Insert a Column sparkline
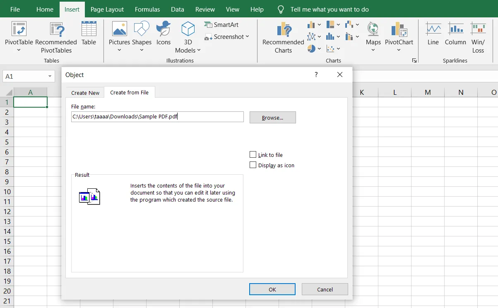The width and height of the screenshot is (498, 308). (x=456, y=29)
